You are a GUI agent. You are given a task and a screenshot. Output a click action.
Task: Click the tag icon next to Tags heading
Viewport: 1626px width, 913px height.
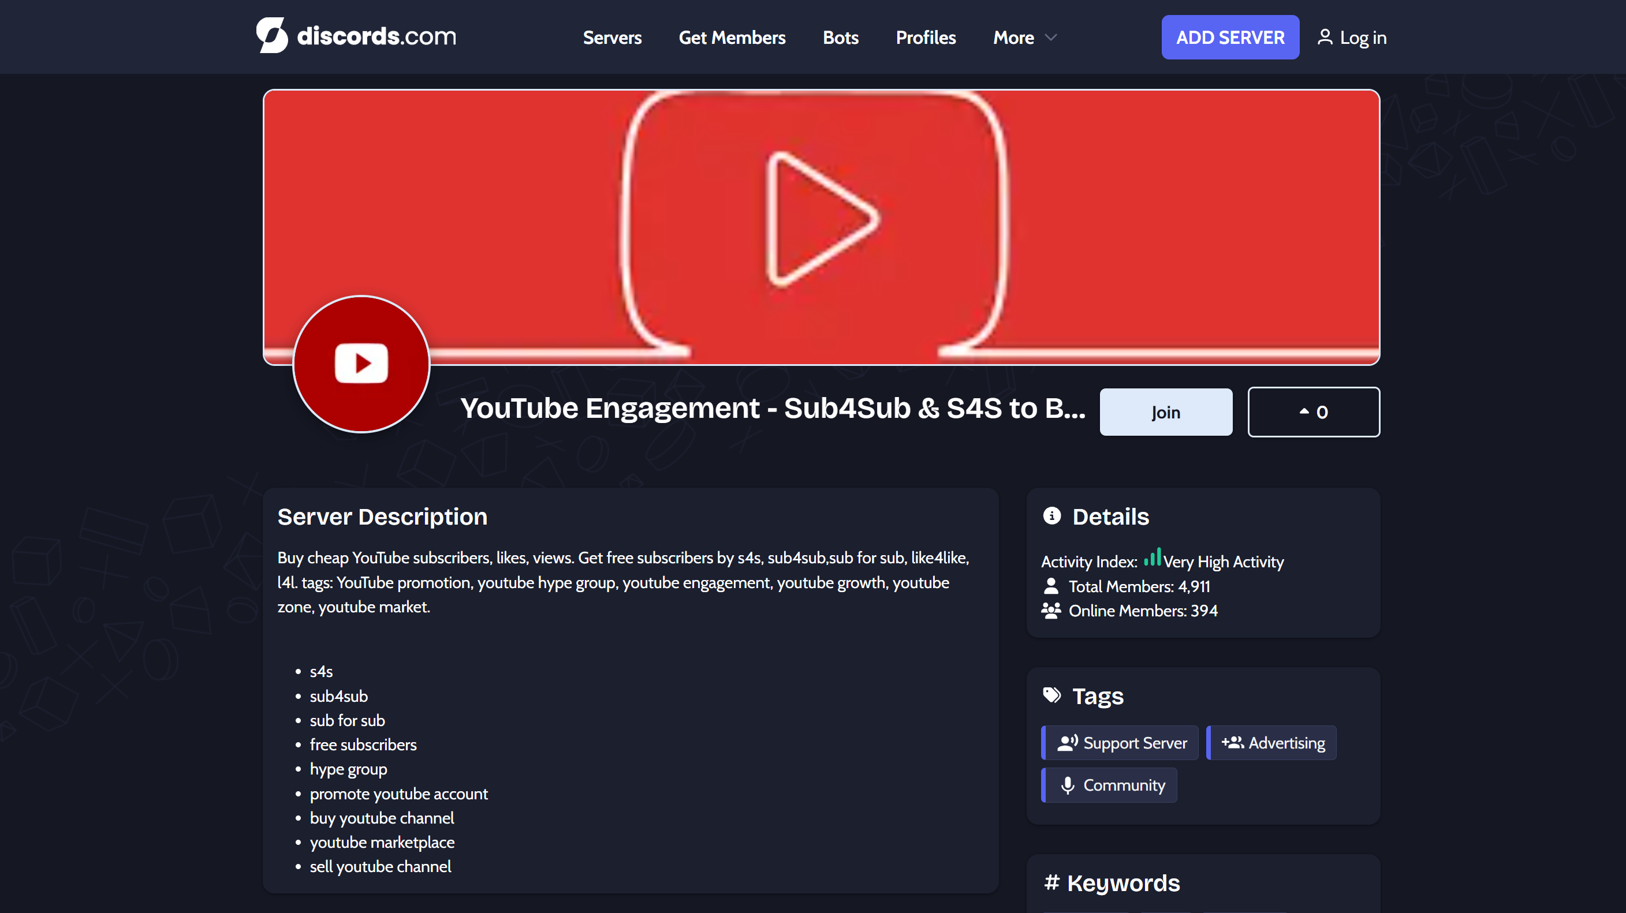[x=1052, y=694]
